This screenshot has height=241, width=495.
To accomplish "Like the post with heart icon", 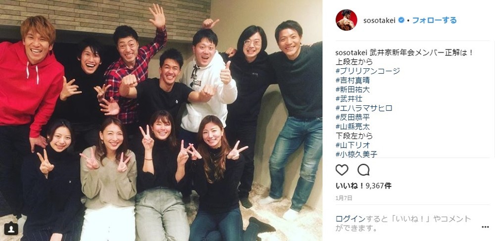I will (342, 170).
